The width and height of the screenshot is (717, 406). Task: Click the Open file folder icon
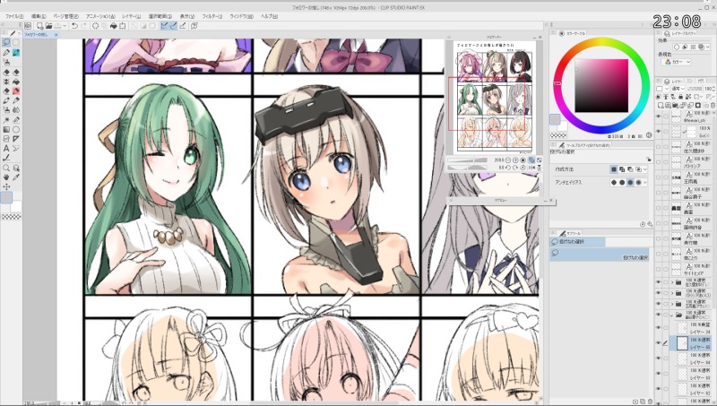pyautogui.click(x=48, y=26)
